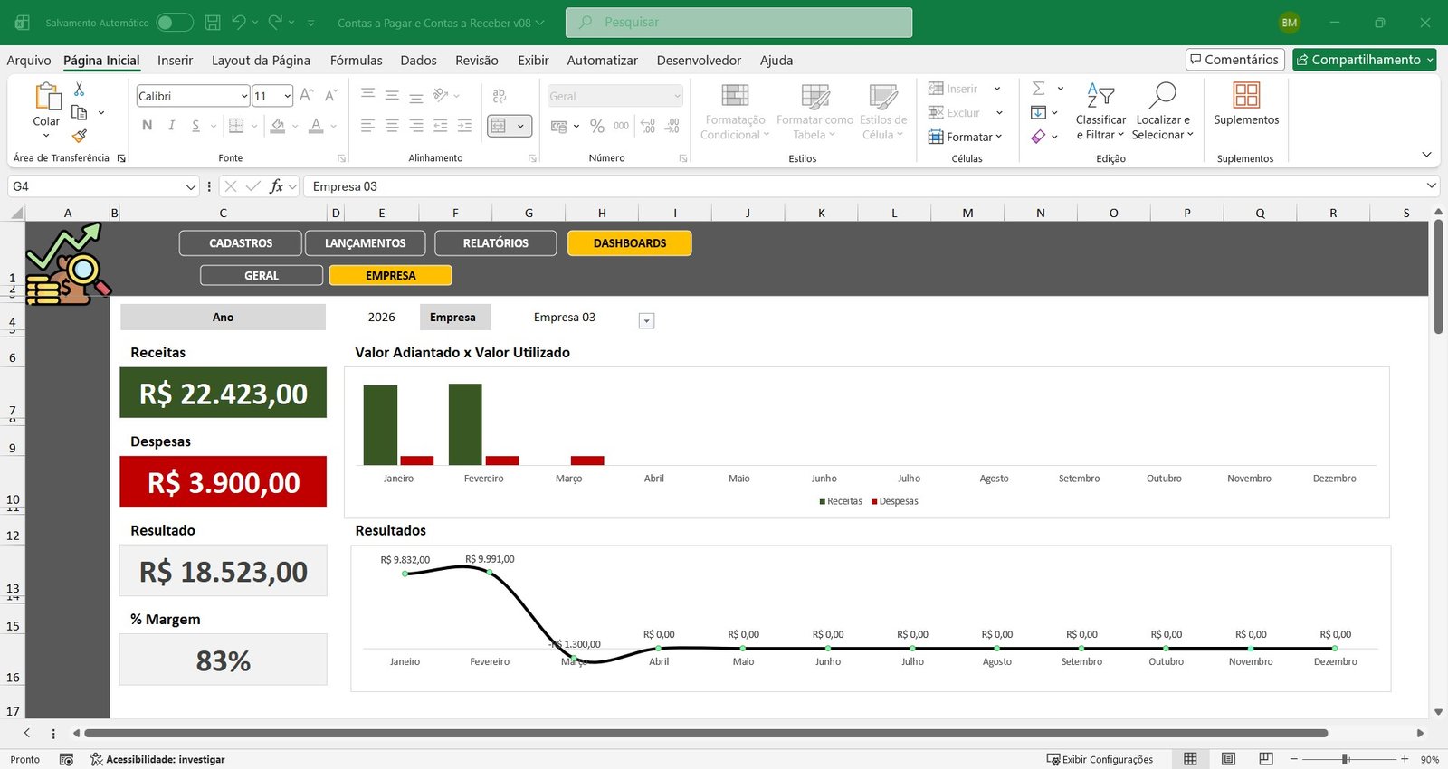Switch to the Dados ribbon tab

click(x=418, y=61)
